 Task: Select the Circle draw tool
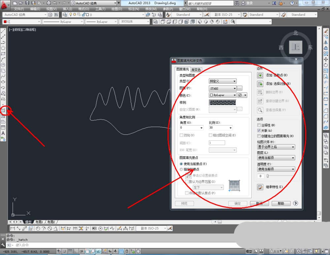pyautogui.click(x=3, y=65)
